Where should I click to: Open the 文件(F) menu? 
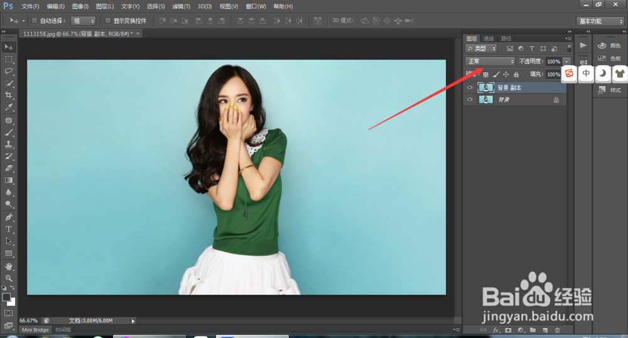point(30,6)
